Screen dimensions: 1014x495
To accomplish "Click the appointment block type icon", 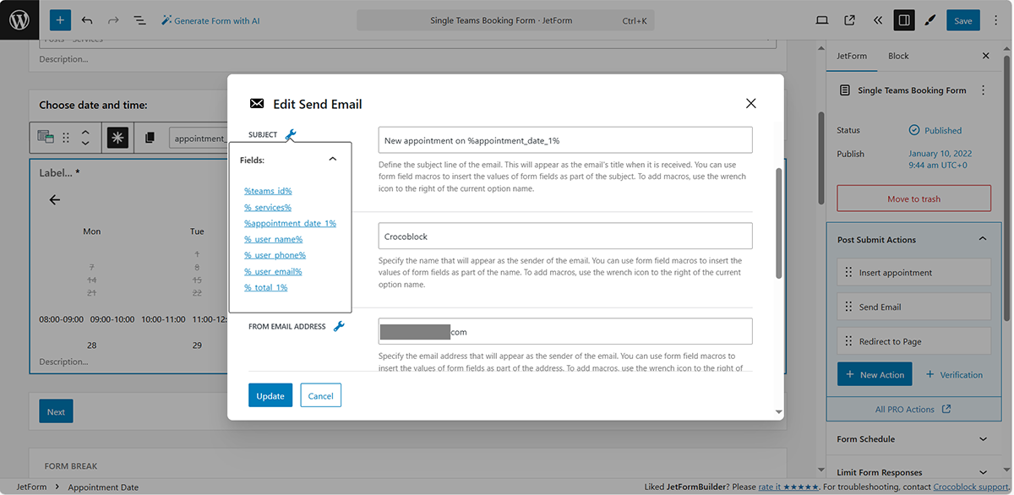I will tap(46, 137).
